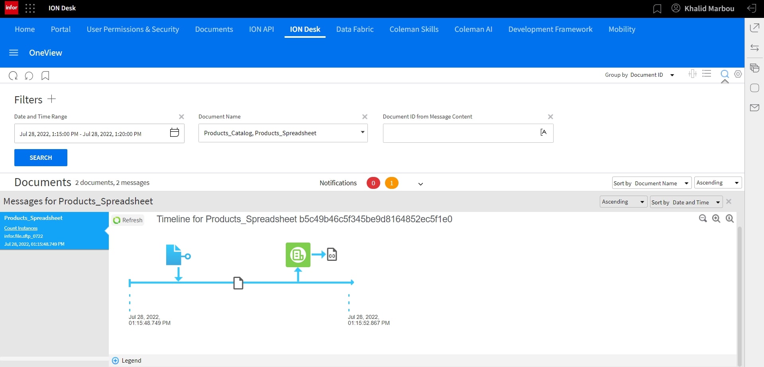Open the Portal tab

coord(61,29)
